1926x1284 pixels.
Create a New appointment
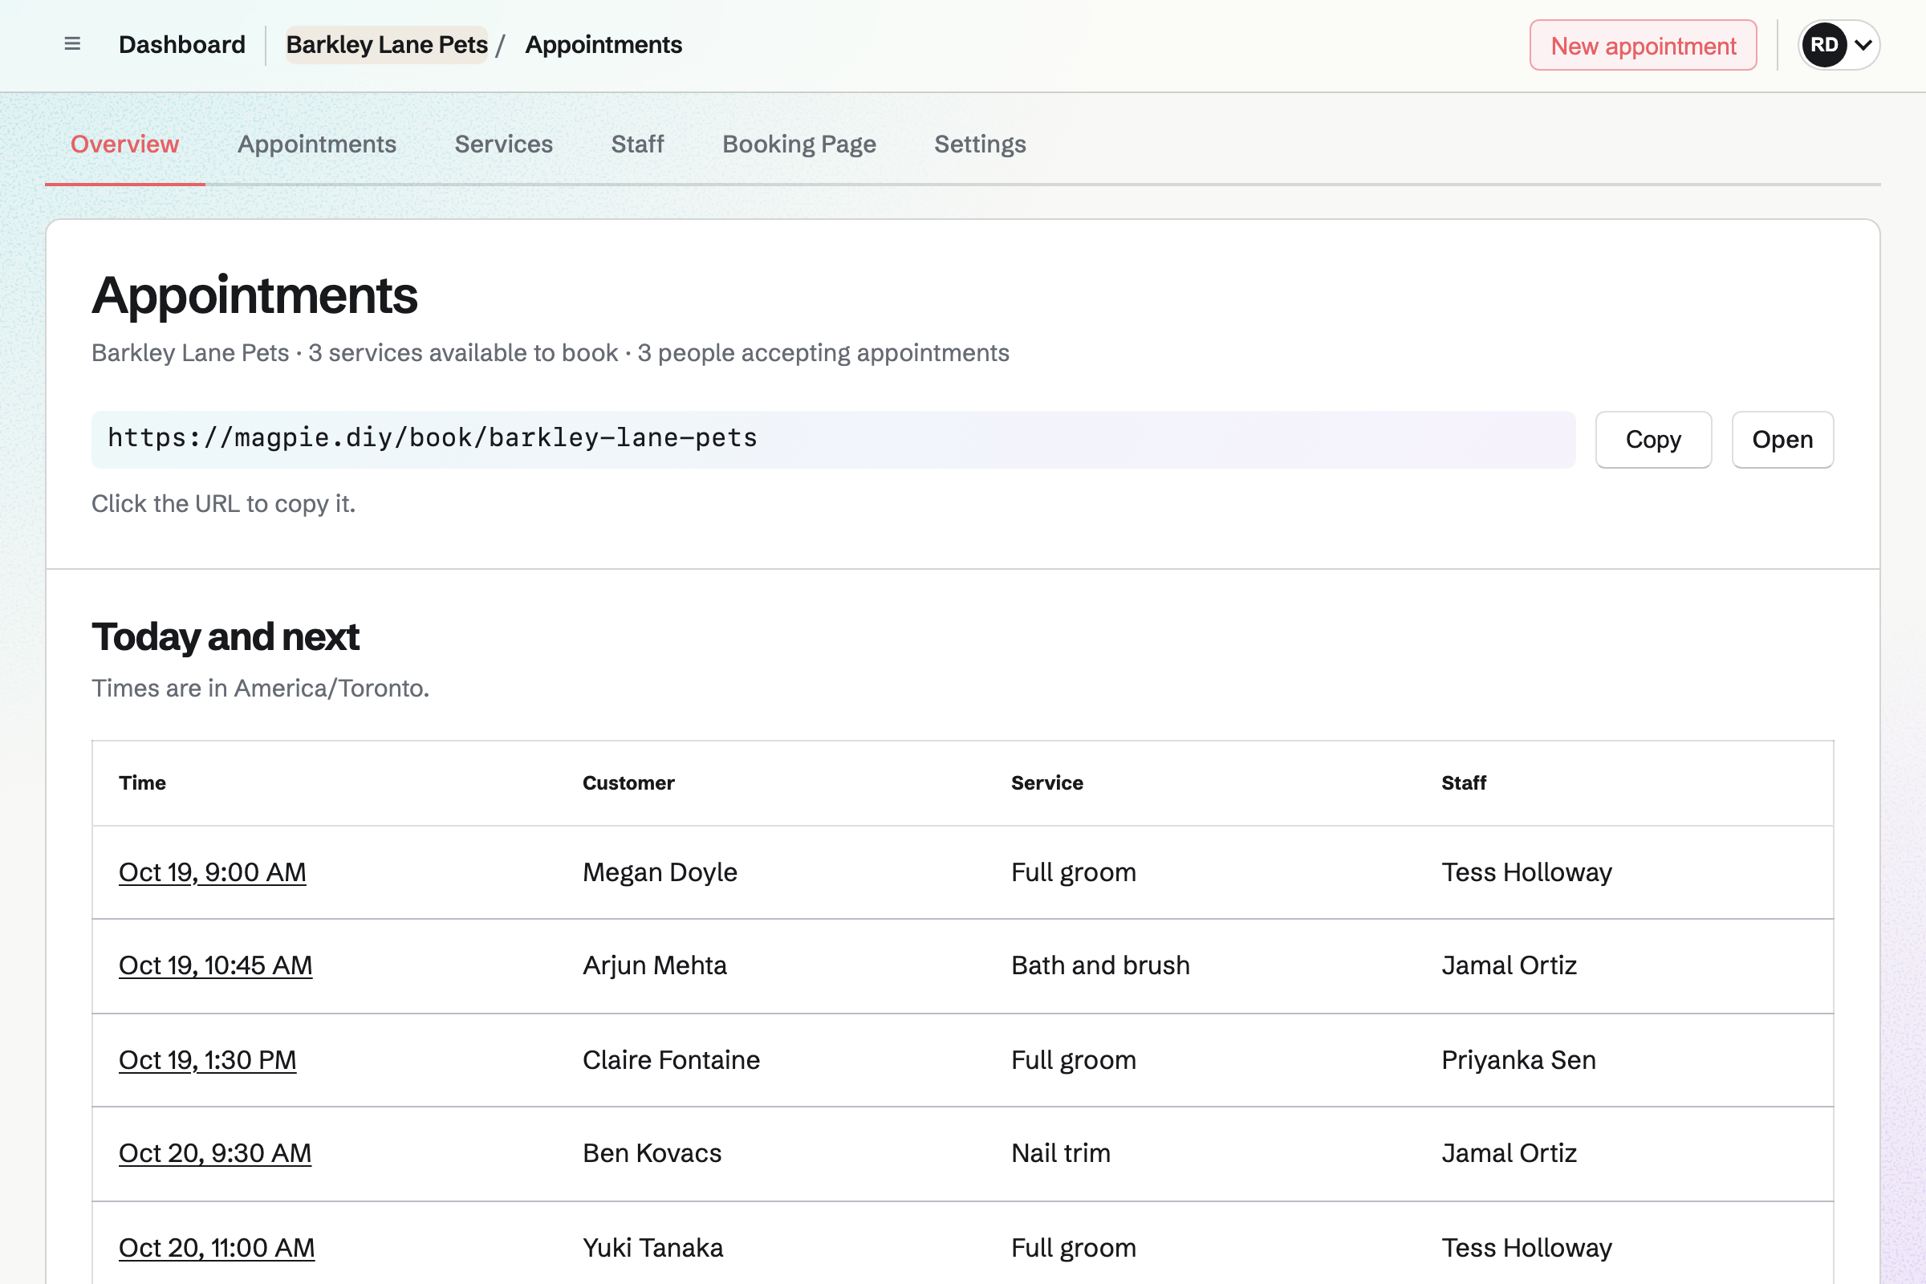1643,45
